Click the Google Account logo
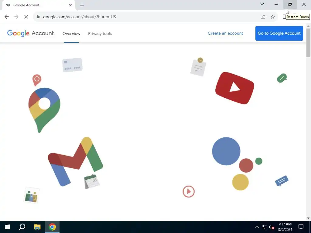 pyautogui.click(x=30, y=33)
